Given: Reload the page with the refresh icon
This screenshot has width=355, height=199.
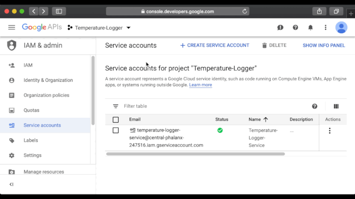Looking at the screenshot, I should coord(245,11).
